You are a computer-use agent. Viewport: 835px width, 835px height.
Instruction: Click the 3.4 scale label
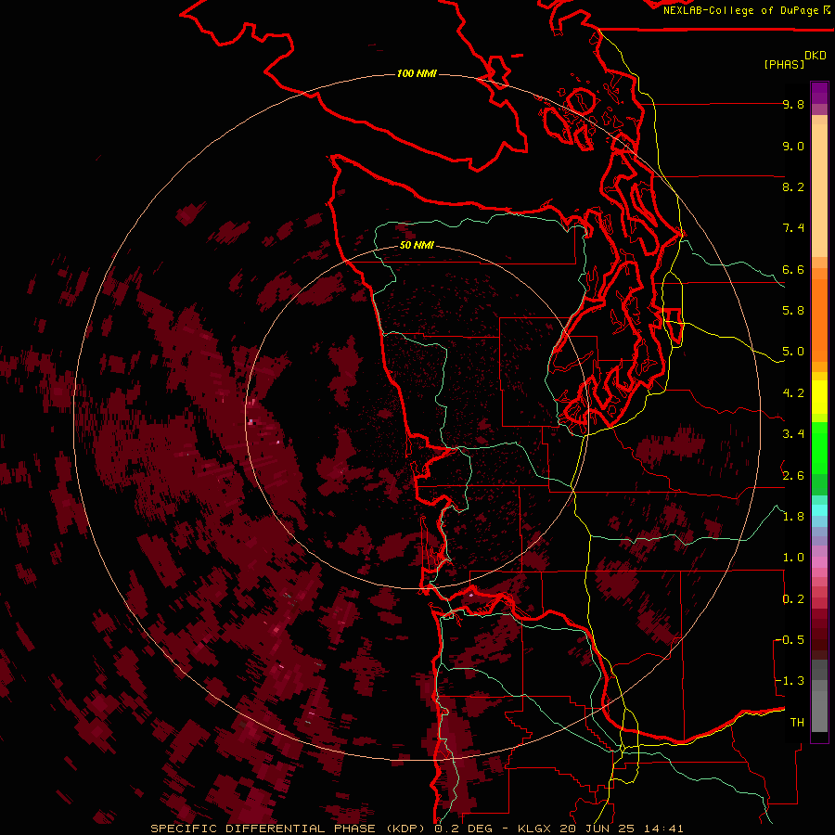793,434
